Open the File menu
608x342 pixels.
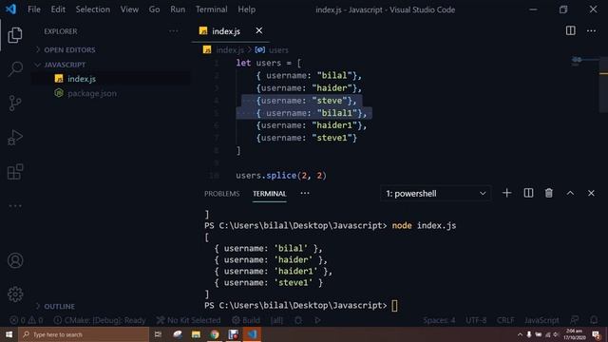pyautogui.click(x=34, y=9)
